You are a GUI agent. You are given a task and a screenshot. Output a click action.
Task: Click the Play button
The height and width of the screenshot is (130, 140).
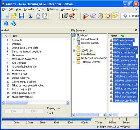pyautogui.click(x=14, y=111)
